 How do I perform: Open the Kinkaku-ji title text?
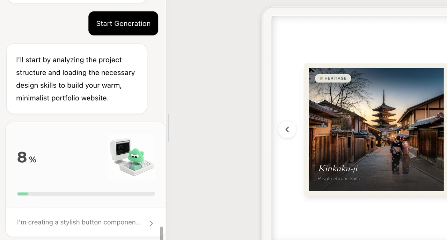click(338, 169)
